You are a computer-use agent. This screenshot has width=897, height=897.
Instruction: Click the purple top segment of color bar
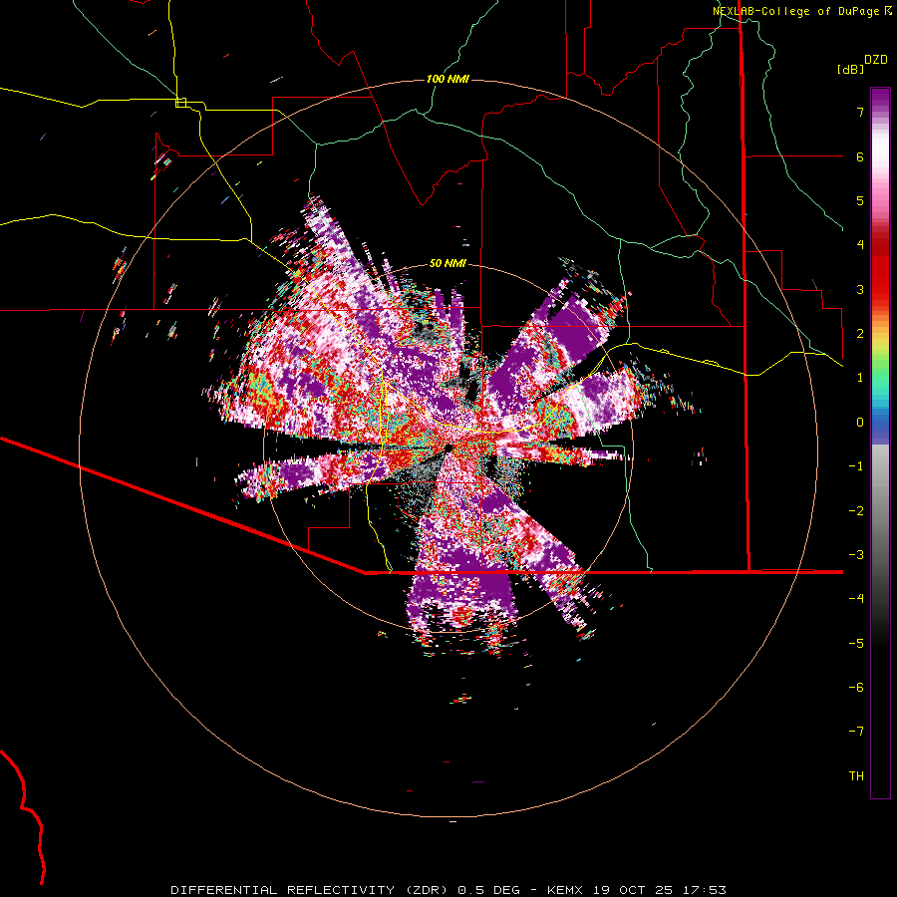click(880, 99)
